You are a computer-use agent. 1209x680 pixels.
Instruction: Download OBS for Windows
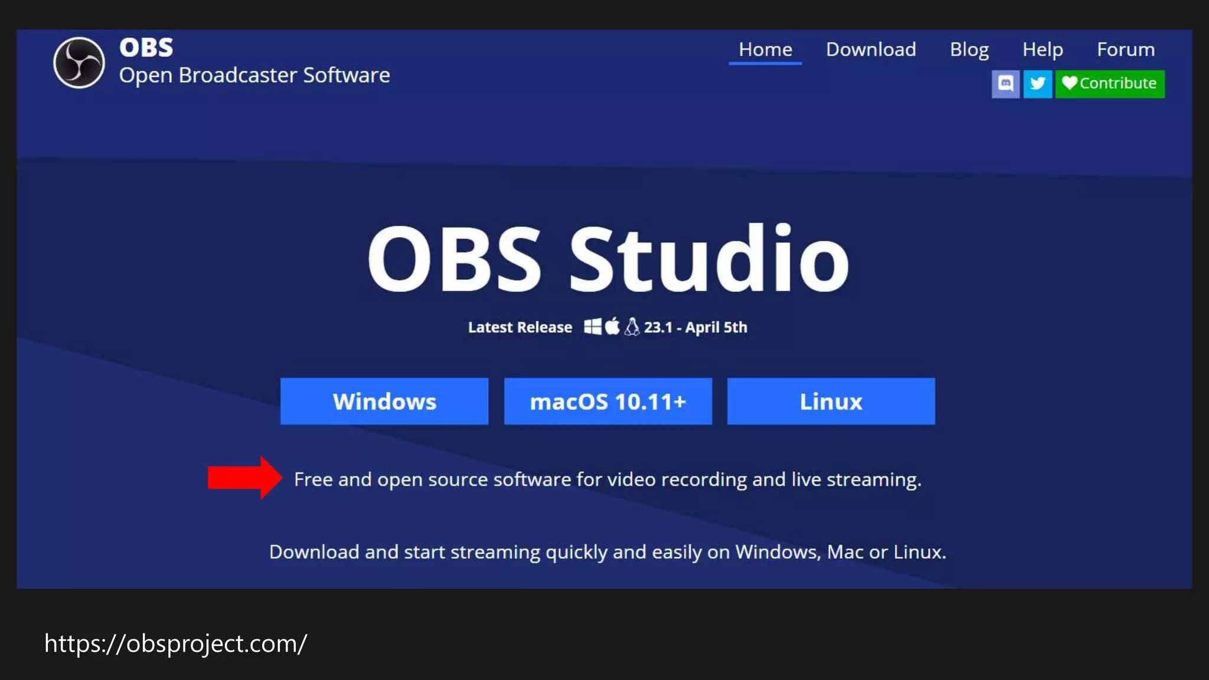pos(384,401)
